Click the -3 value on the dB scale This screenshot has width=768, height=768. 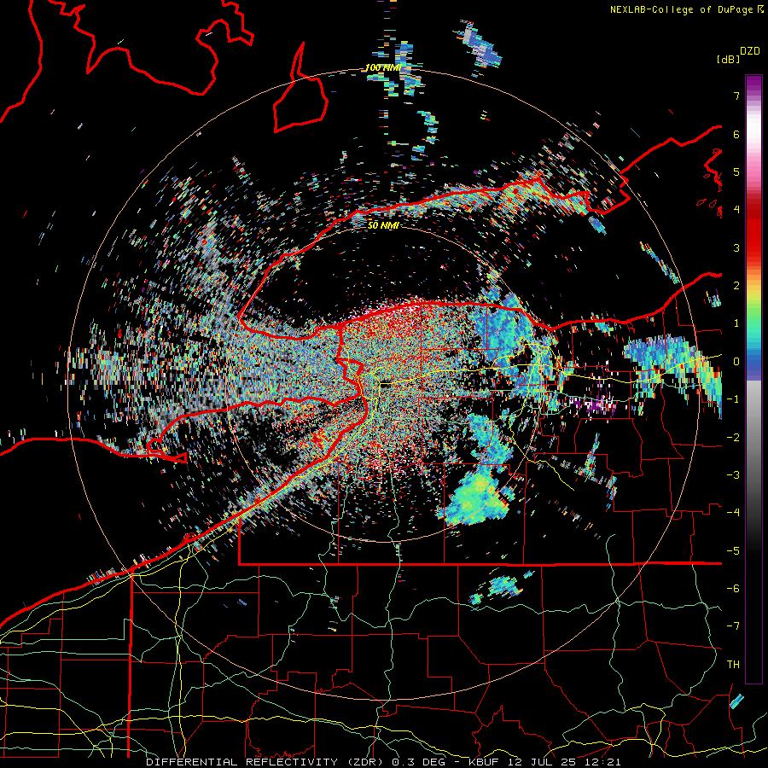coord(733,475)
